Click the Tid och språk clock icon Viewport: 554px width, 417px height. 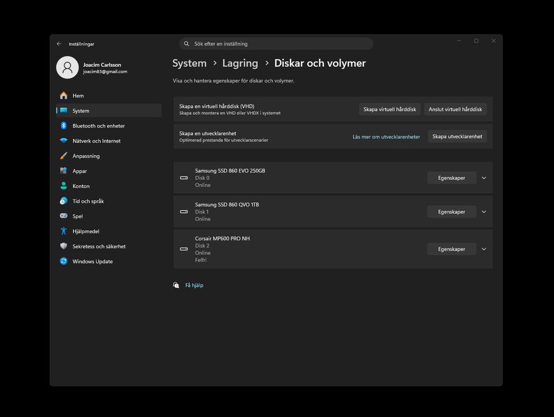[63, 201]
